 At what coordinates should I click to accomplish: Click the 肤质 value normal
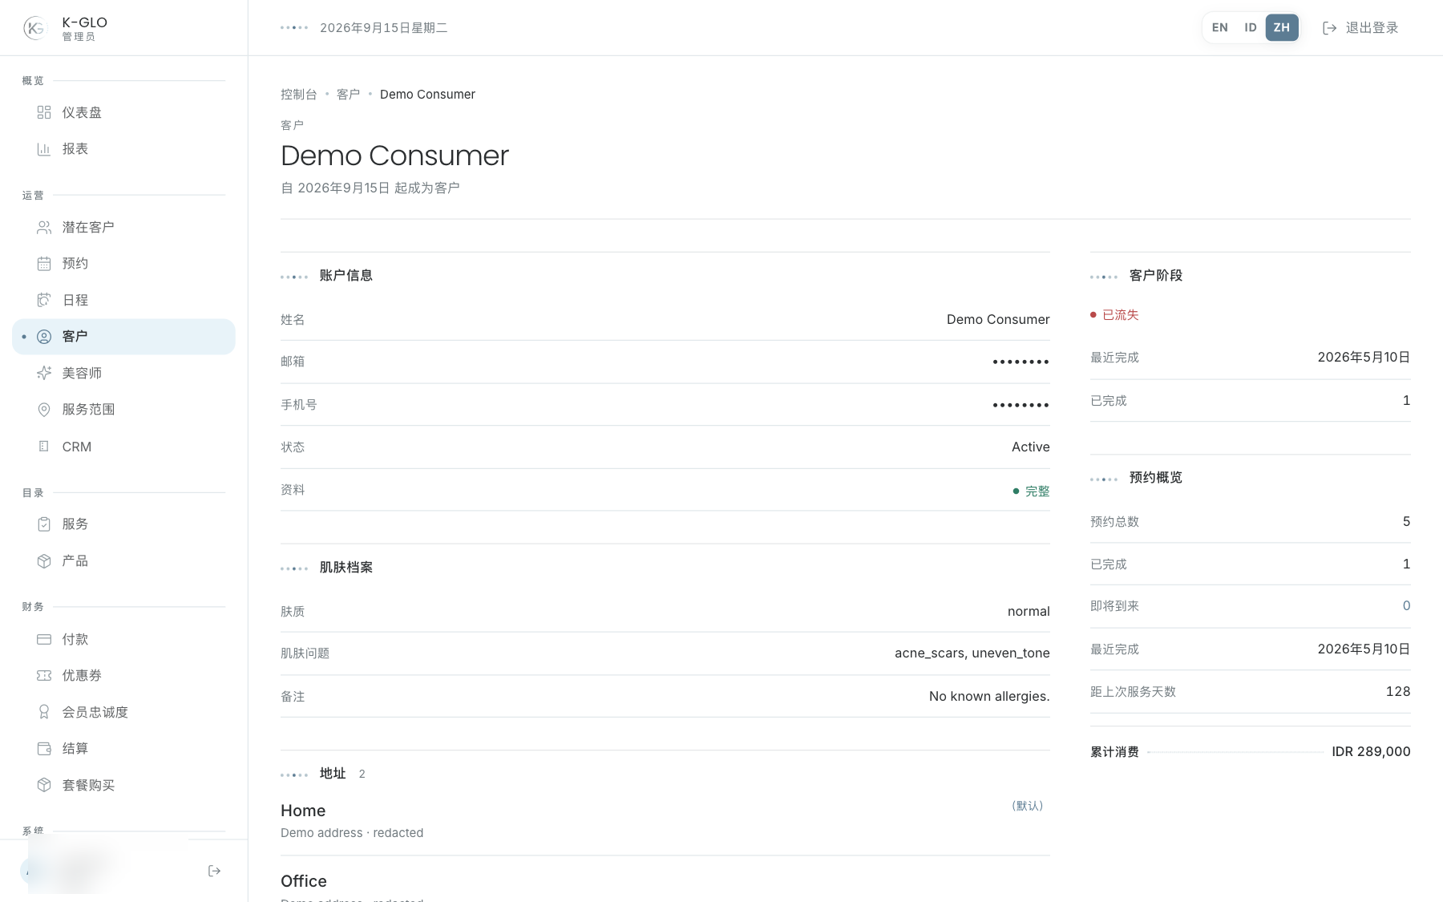pyautogui.click(x=1029, y=612)
